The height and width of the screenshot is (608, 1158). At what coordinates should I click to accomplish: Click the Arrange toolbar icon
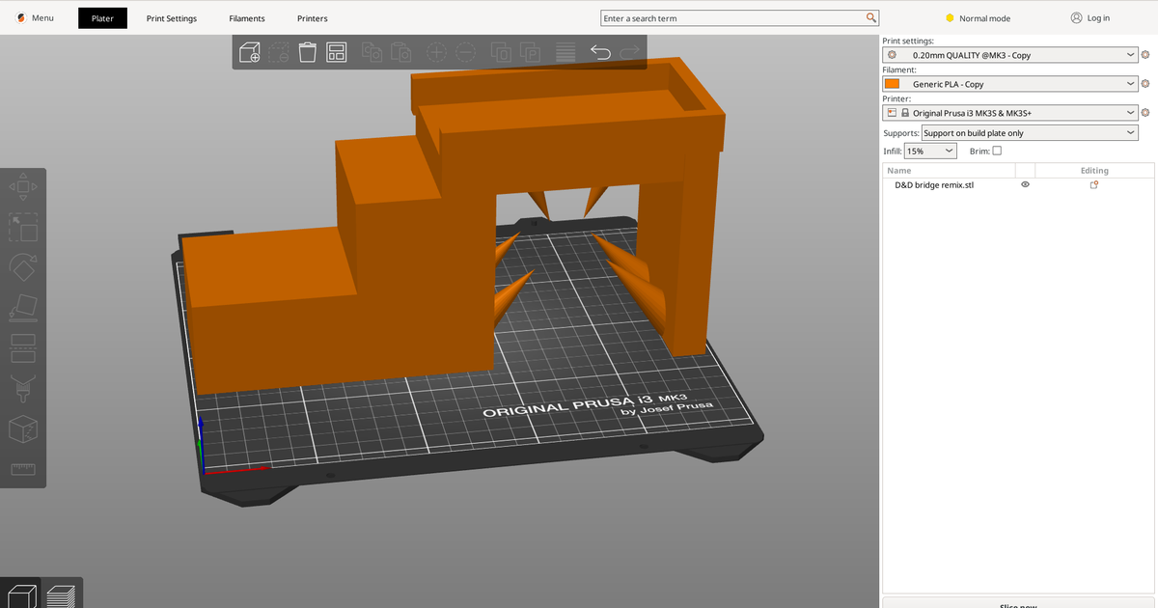tap(336, 52)
